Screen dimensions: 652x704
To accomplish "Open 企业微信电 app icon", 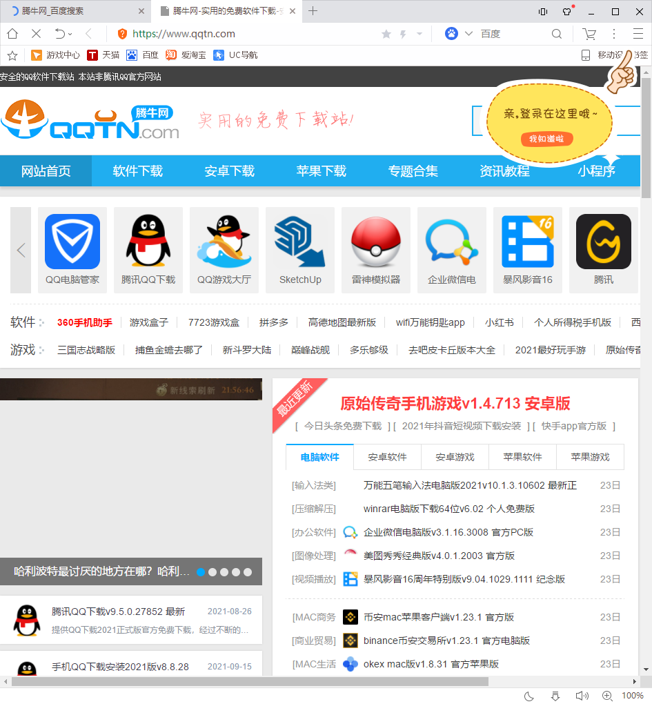I will 451,242.
